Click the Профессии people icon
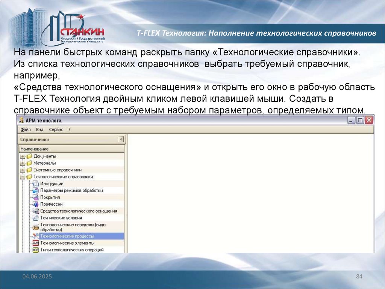The height and width of the screenshot is (289, 385). (36, 204)
